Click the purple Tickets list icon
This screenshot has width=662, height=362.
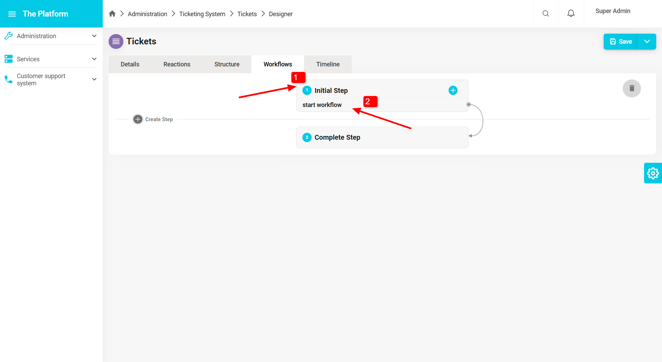coord(116,41)
